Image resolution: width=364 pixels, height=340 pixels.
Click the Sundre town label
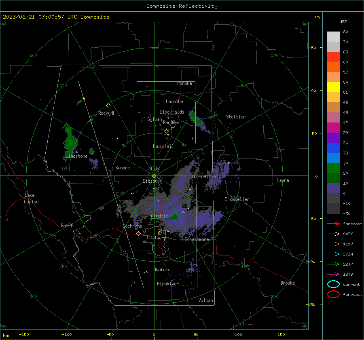(x=123, y=167)
